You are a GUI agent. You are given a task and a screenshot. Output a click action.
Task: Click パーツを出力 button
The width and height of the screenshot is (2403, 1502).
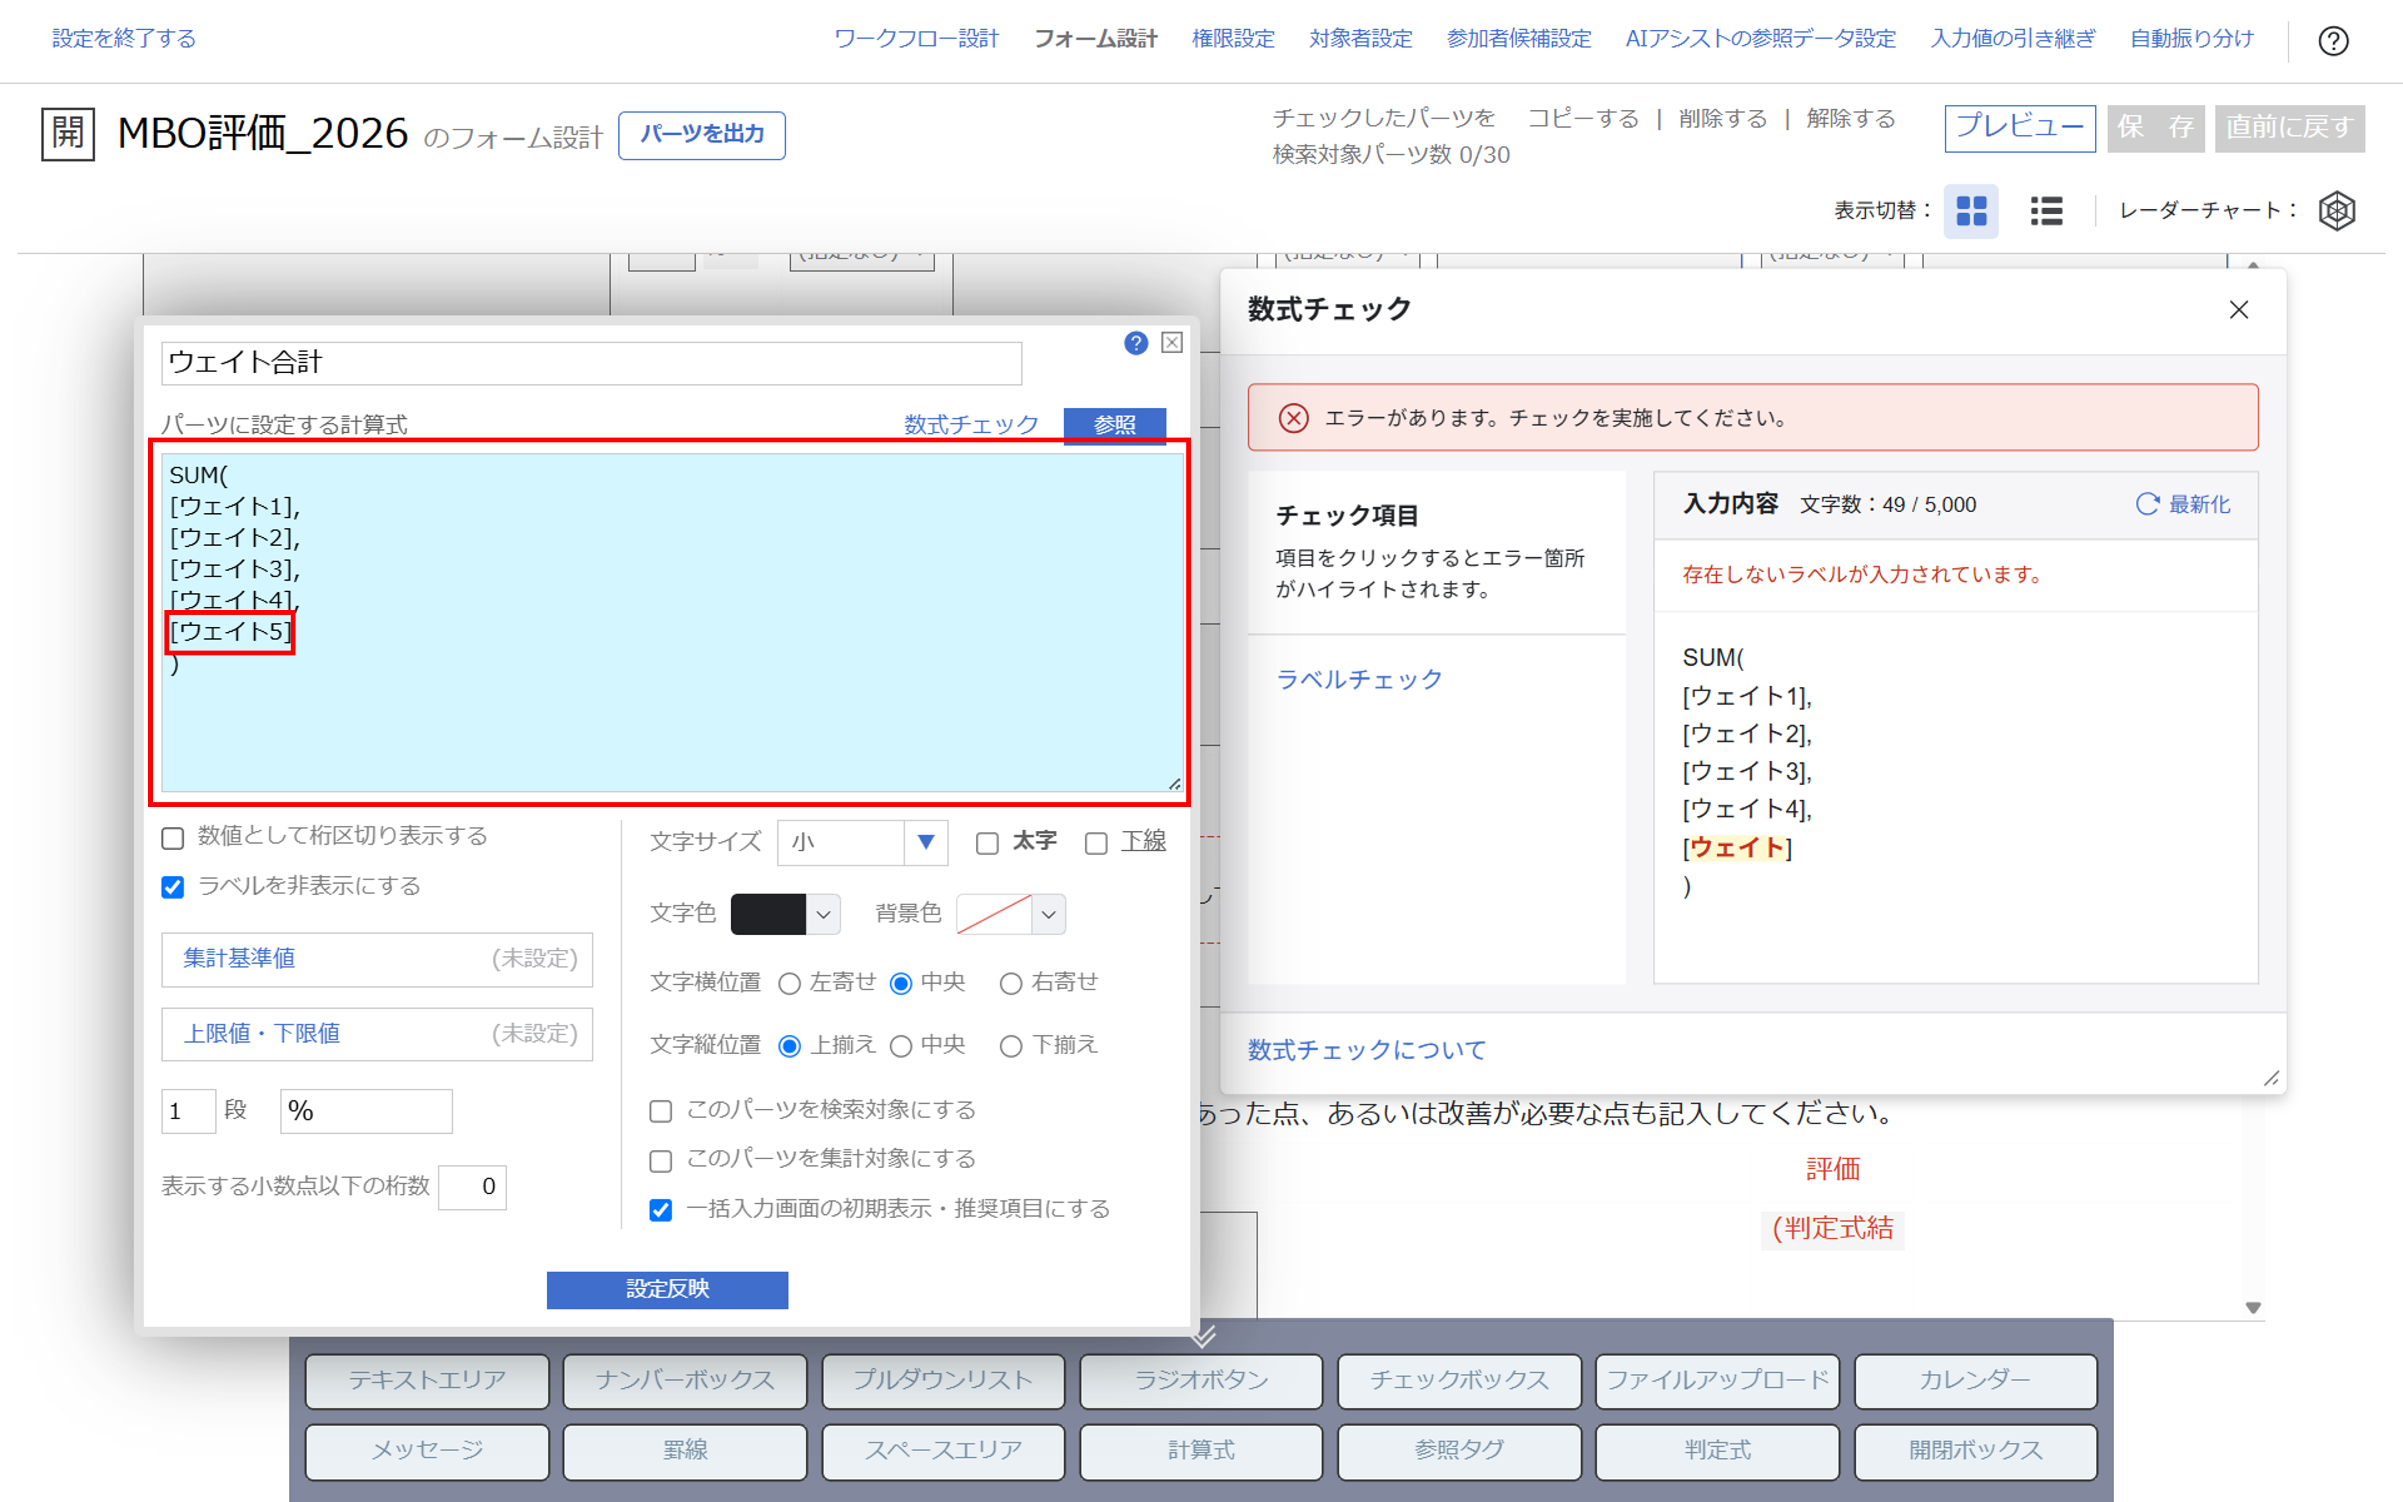702,135
